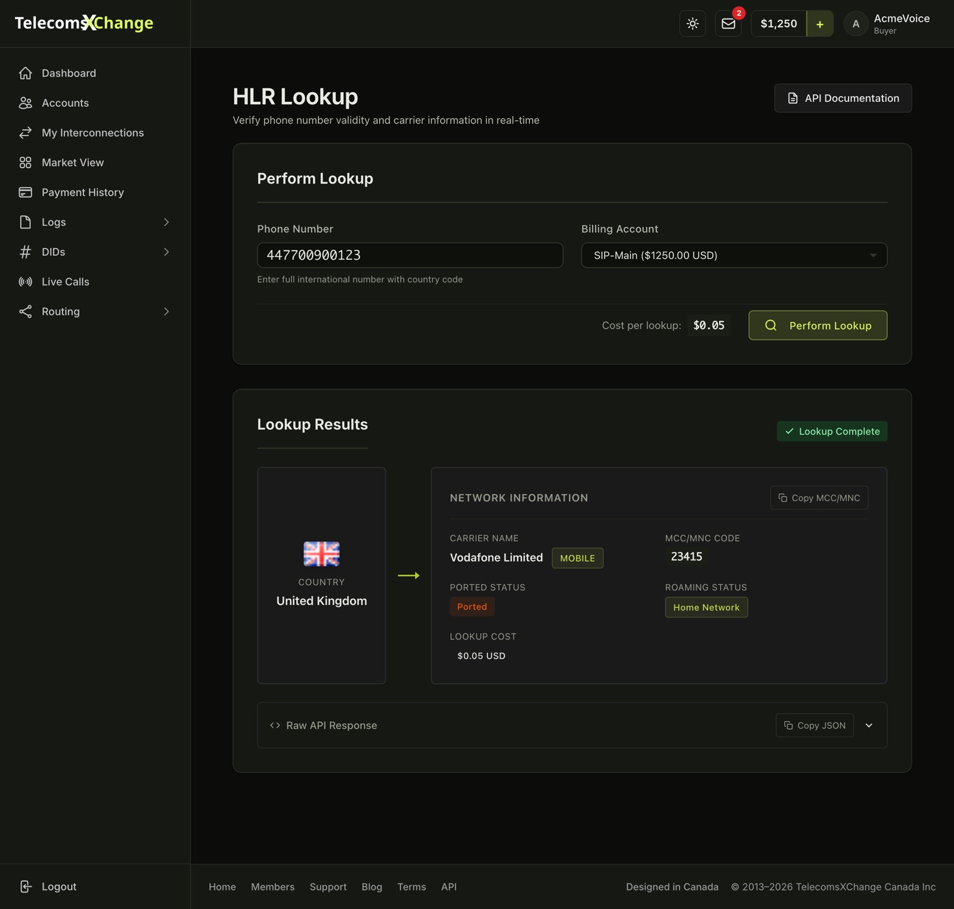Image resolution: width=954 pixels, height=909 pixels.
Task: Click the TelecomsXChange logo
Action: point(84,23)
